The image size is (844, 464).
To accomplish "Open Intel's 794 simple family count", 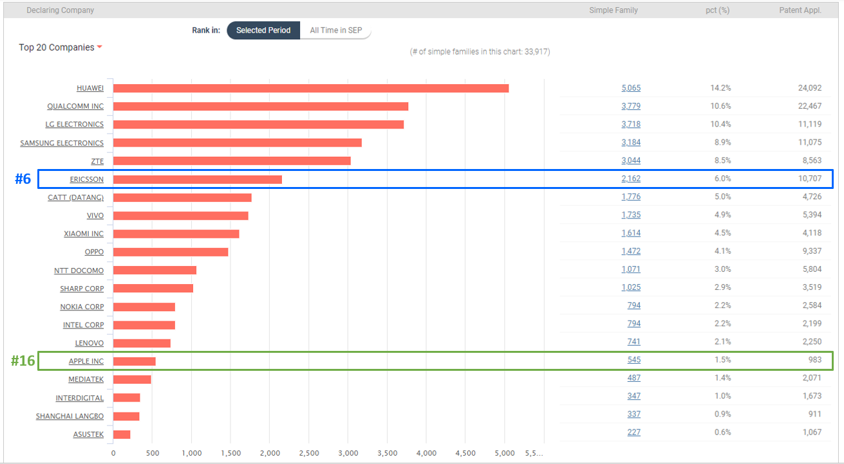I will (x=634, y=323).
